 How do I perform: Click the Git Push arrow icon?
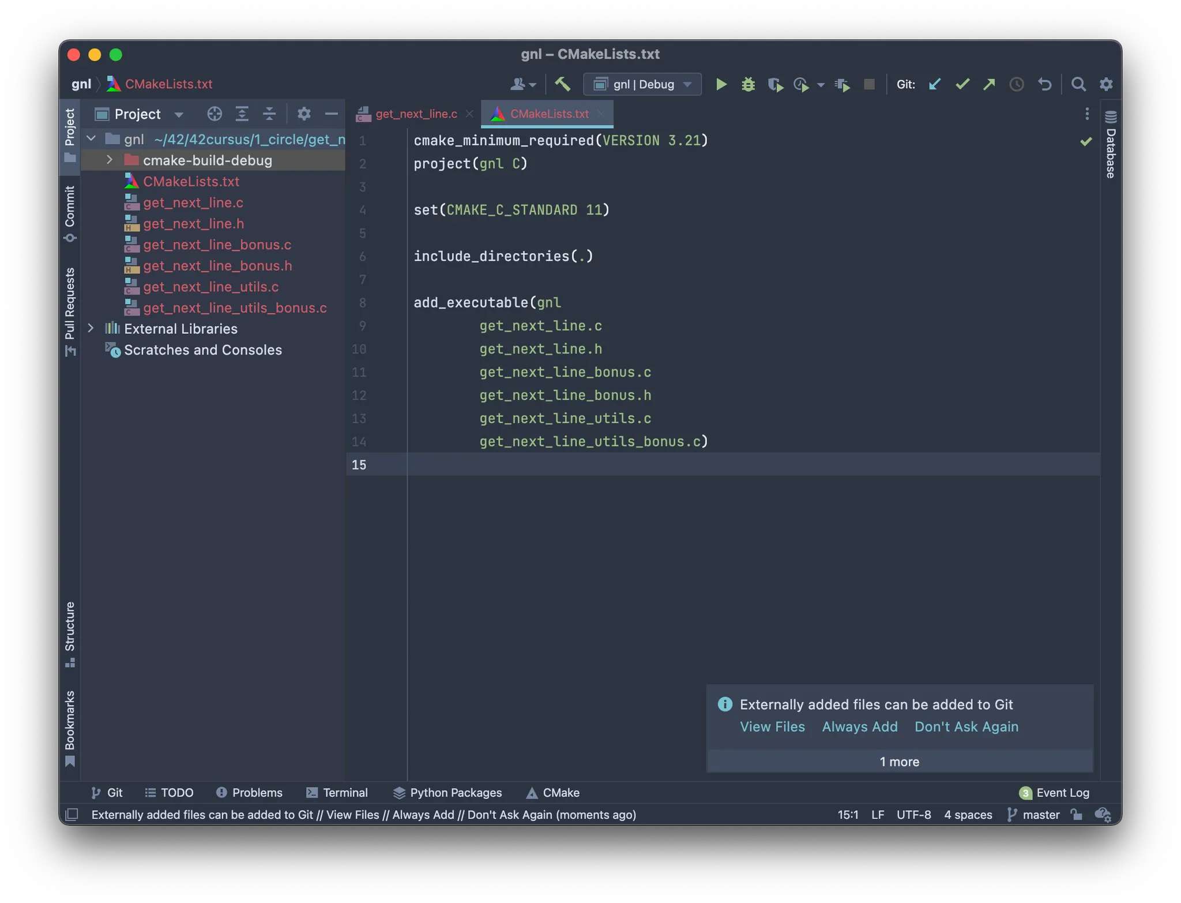coord(989,85)
